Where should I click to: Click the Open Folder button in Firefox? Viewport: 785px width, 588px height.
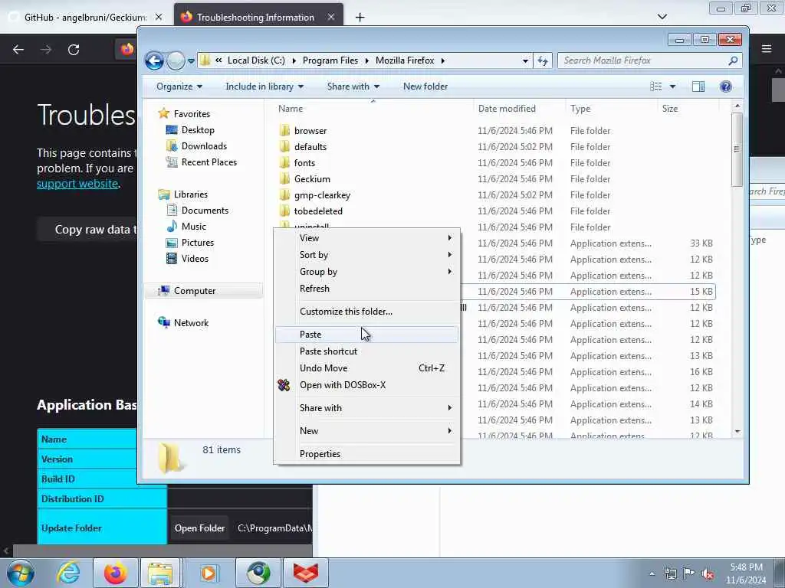(x=199, y=528)
